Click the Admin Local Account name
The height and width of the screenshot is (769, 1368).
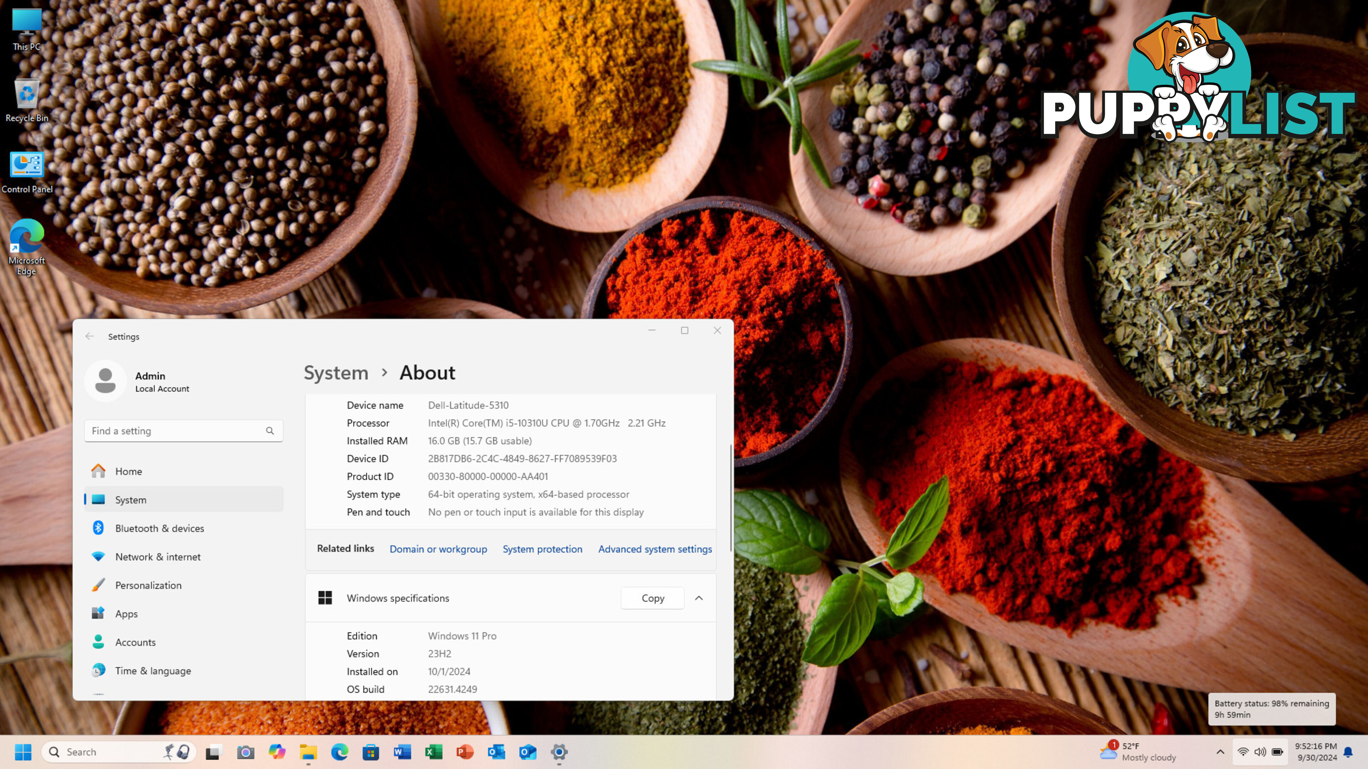(162, 382)
